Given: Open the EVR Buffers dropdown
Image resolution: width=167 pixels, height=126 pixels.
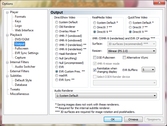Looking at the screenshot, I should [148, 70].
